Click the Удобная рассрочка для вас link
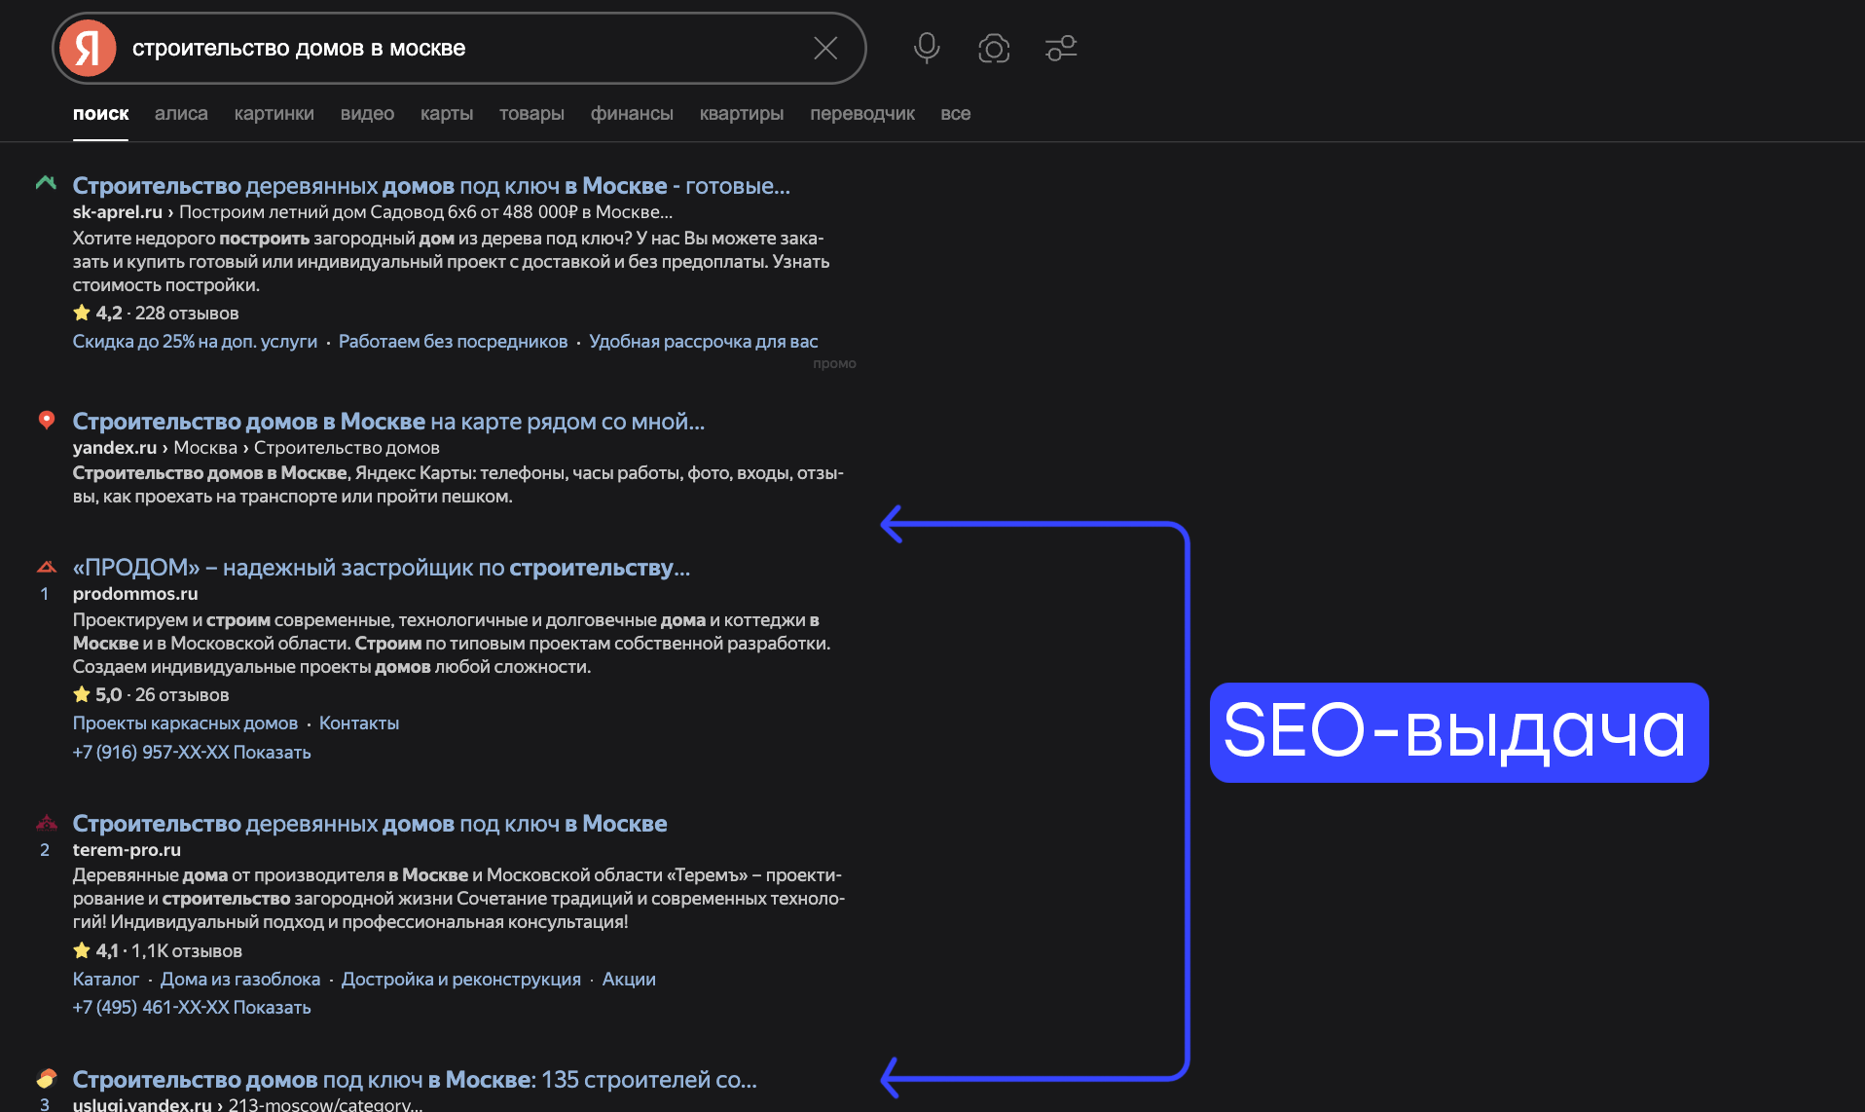This screenshot has width=1865, height=1112. point(703,342)
